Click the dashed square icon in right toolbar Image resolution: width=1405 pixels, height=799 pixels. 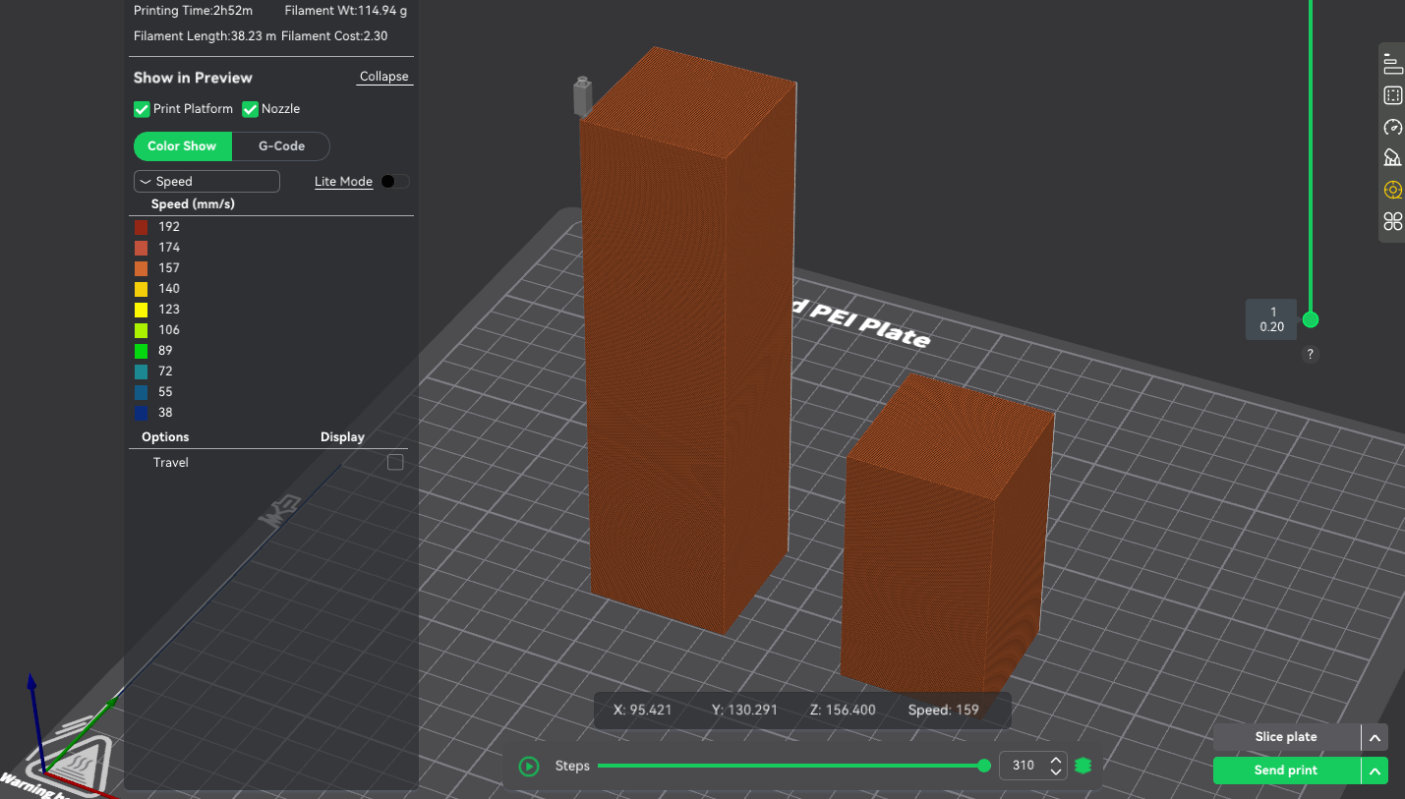point(1392,95)
